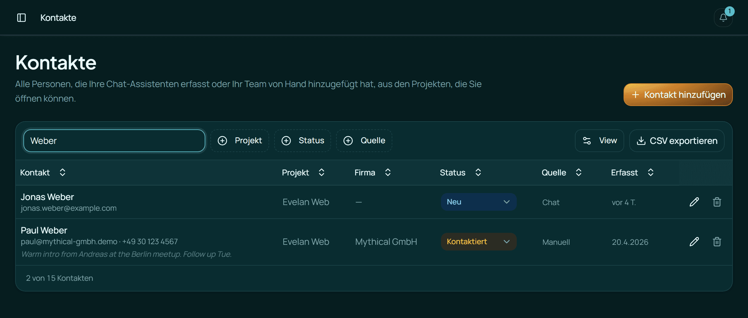The image size is (748, 318).
Task: Sort by Projekt column arrows
Action: click(x=322, y=172)
